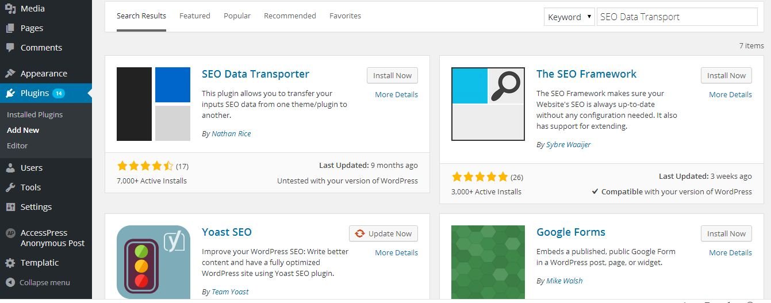Select the Add New submenu item
Image resolution: width=771 pixels, height=303 pixels.
tap(23, 130)
